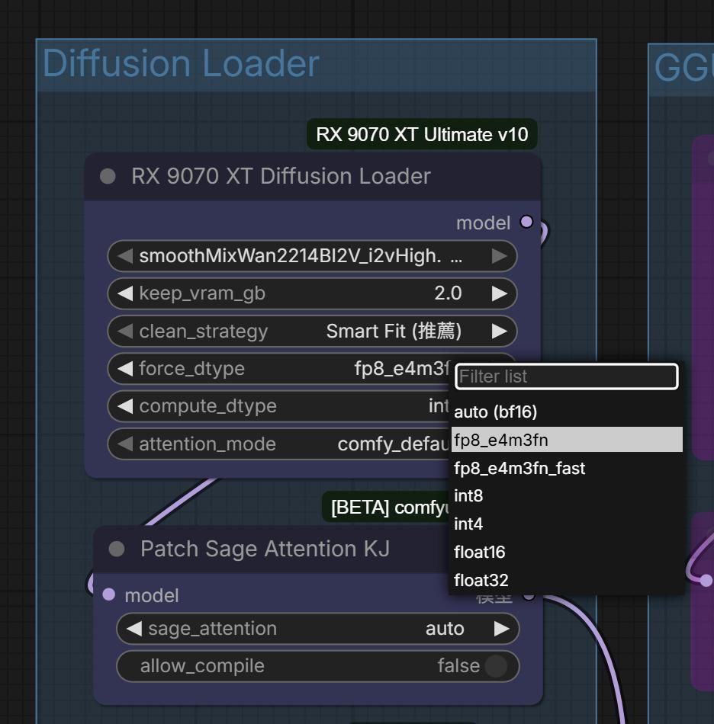This screenshot has height=724, width=714.
Task: Previous sage_attention option arrow
Action: [x=134, y=629]
